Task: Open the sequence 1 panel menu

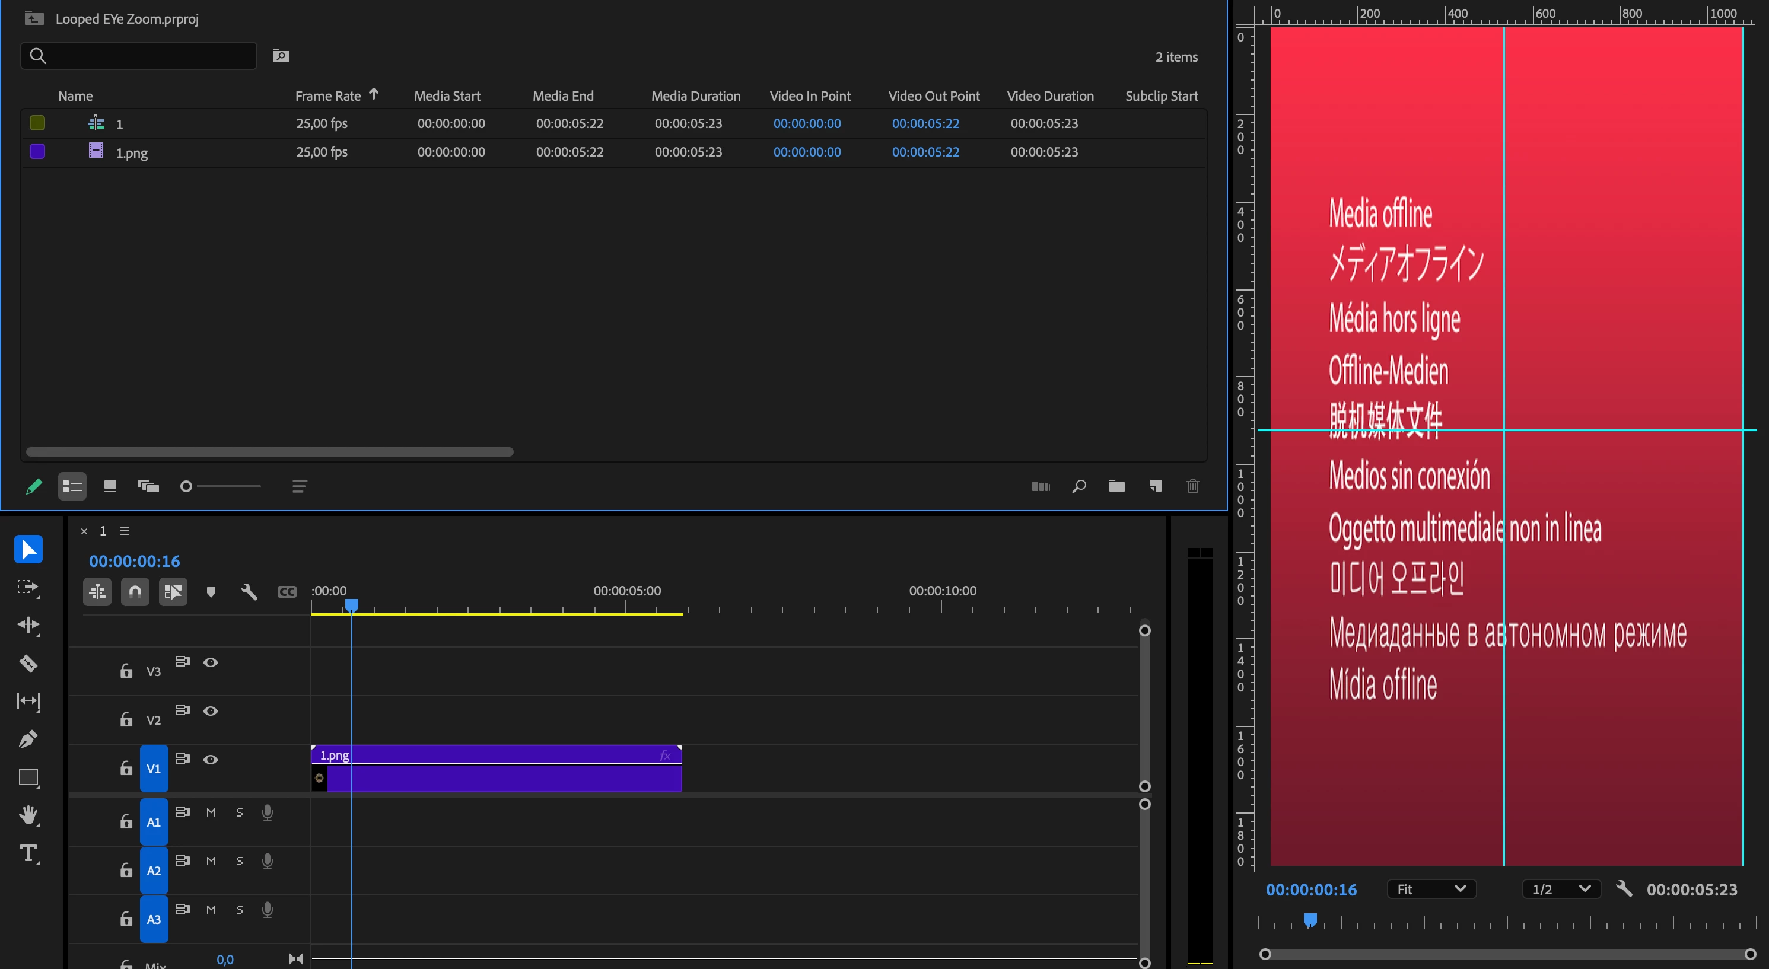Action: 125,531
